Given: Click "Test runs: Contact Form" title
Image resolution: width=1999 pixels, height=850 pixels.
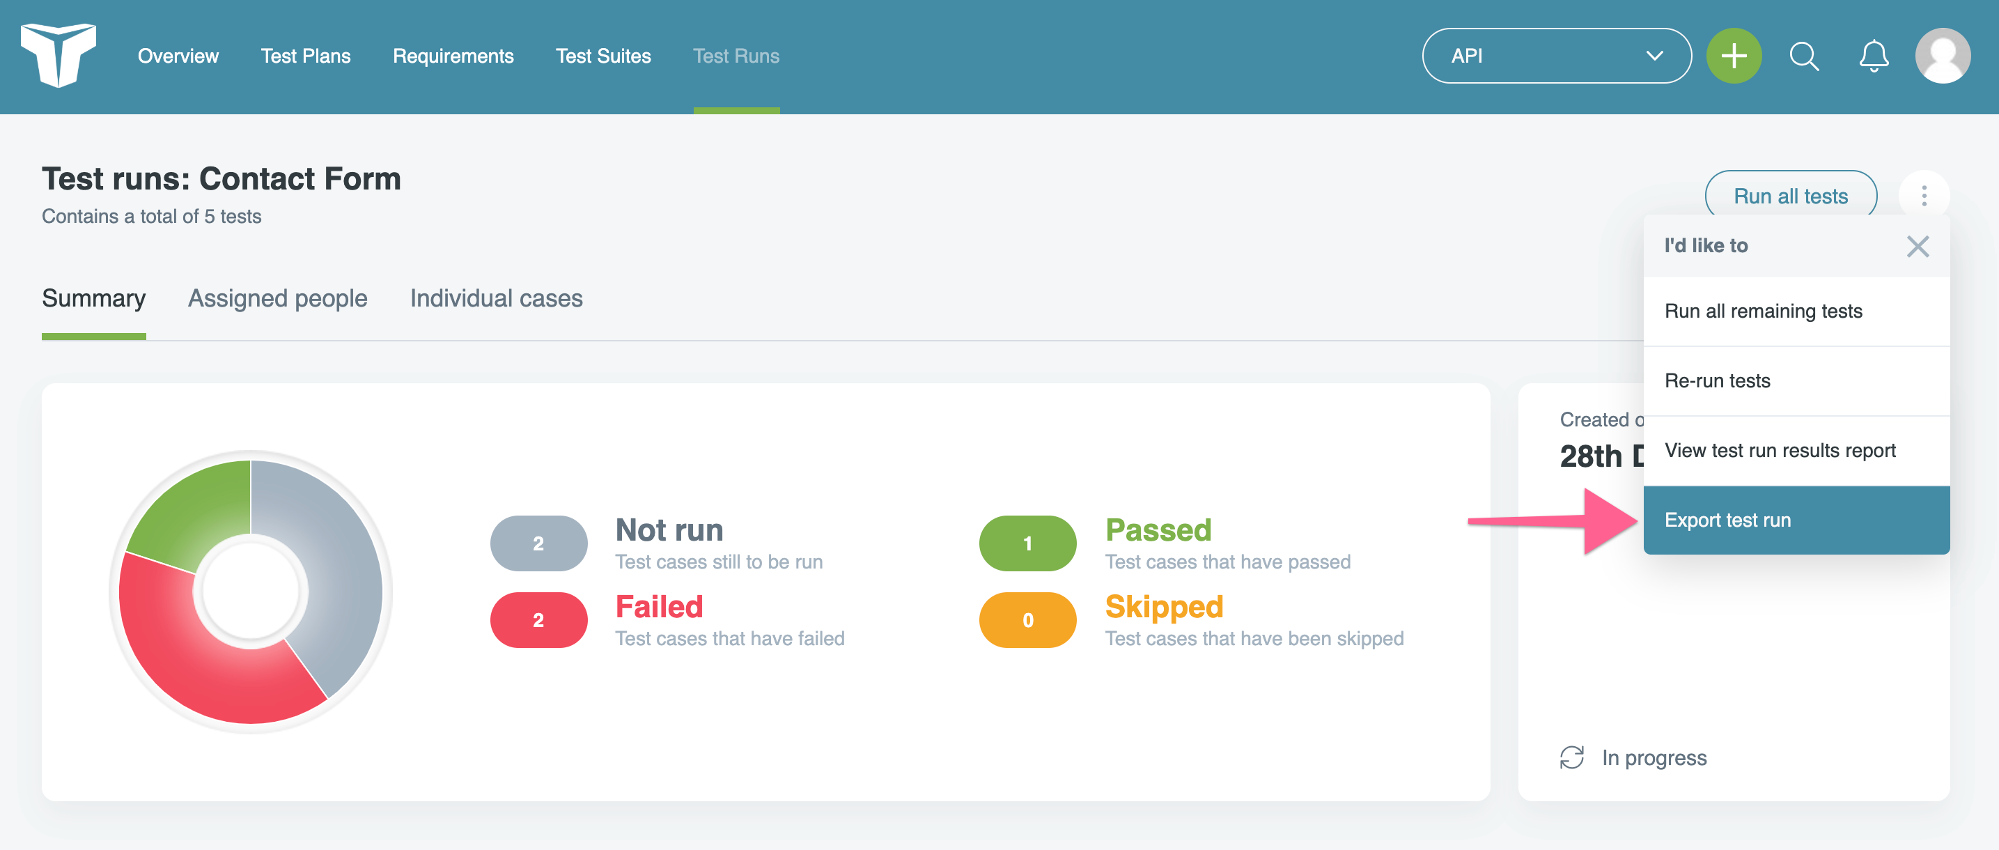Looking at the screenshot, I should click(221, 178).
